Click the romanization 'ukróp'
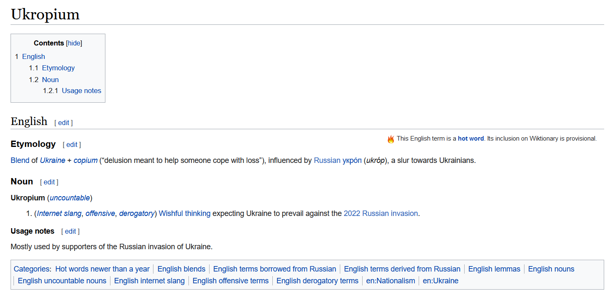This screenshot has width=605, height=293. 375,160
